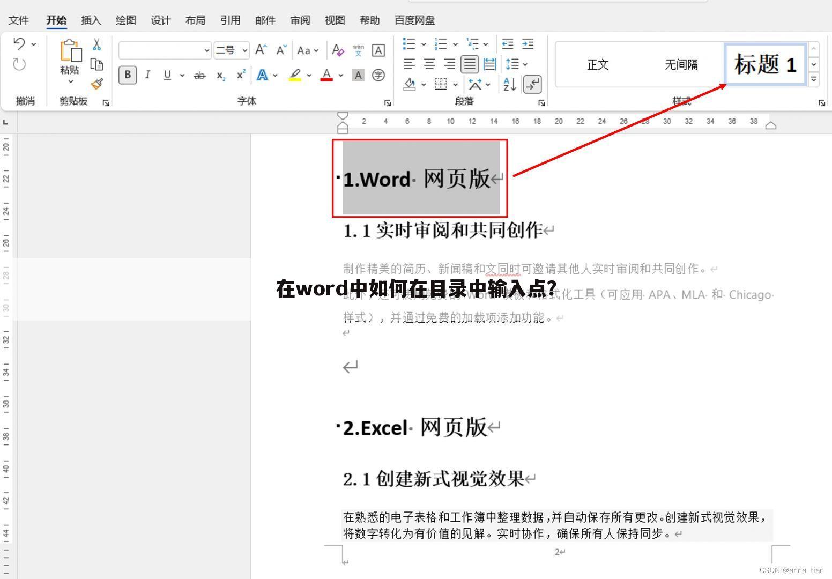Viewport: 832px width, 579px height.
Task: Align text to the left
Action: click(x=409, y=64)
